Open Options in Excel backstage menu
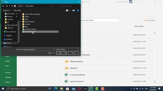Screen dimensions: 163x91 tap(8, 82)
